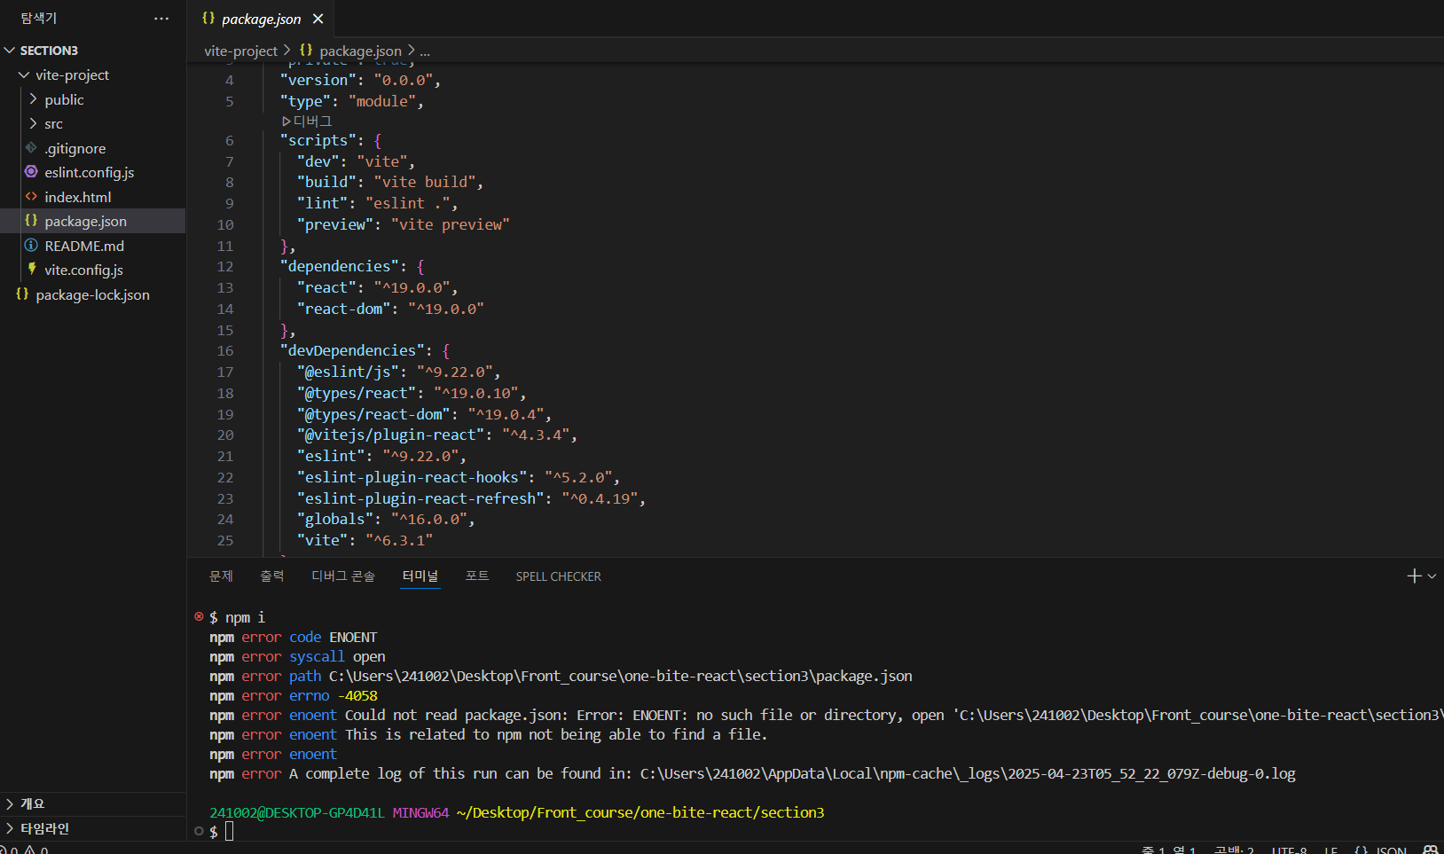Open README.md file

click(84, 246)
